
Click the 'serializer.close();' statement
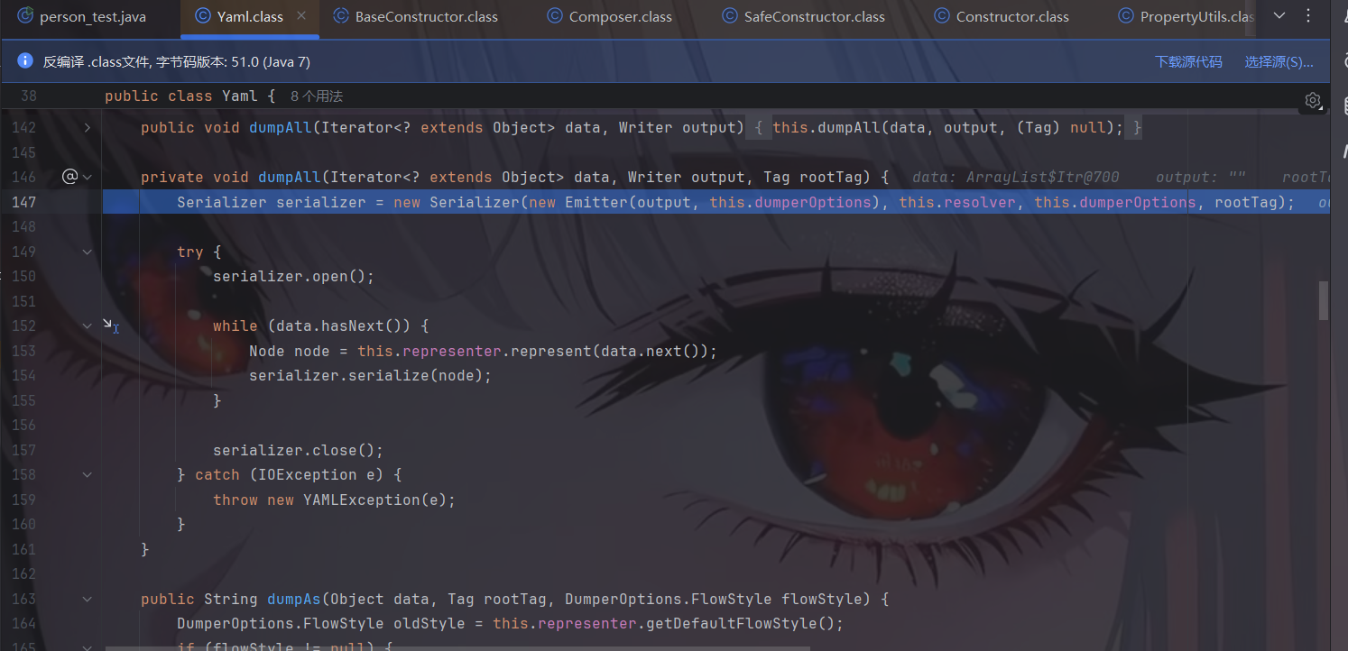298,450
